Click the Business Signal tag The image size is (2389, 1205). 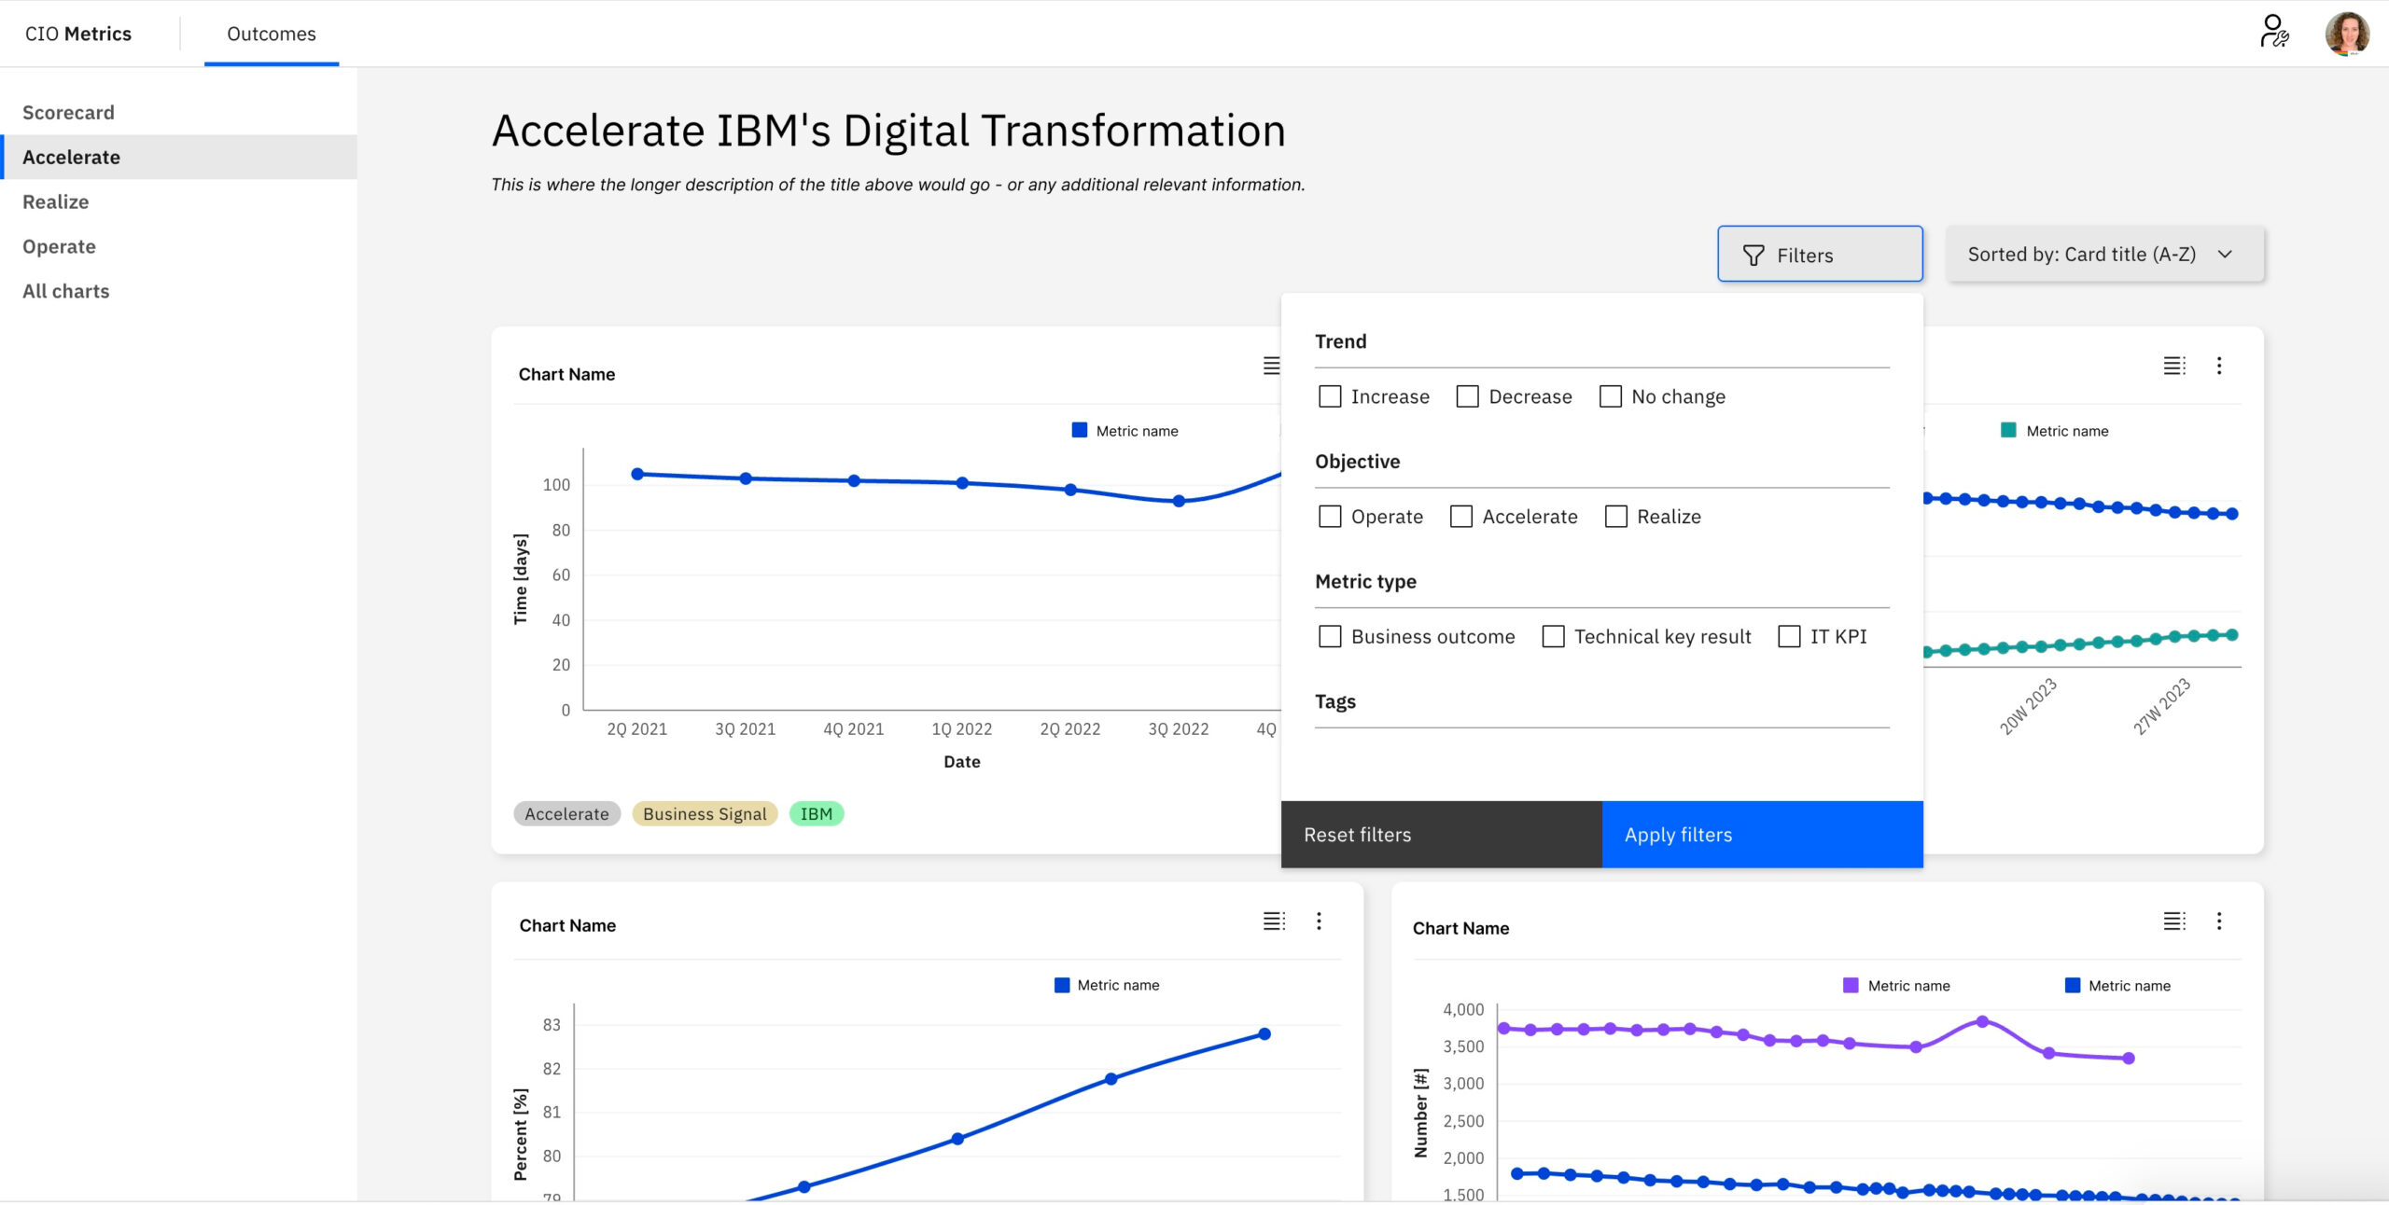705,813
